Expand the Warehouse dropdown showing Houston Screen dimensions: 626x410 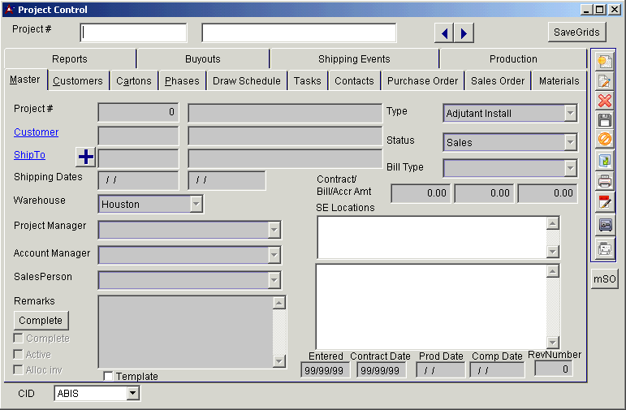coord(196,204)
